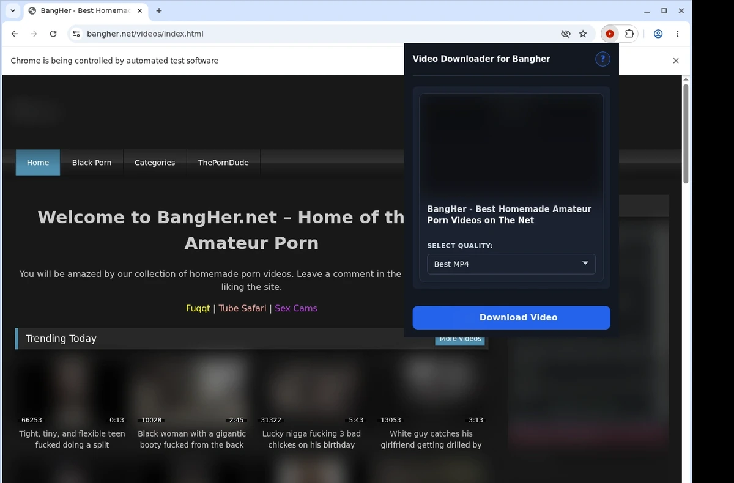The width and height of the screenshot is (734, 483).
Task: Click the crossed-eye tracking protection icon
Action: click(x=566, y=34)
